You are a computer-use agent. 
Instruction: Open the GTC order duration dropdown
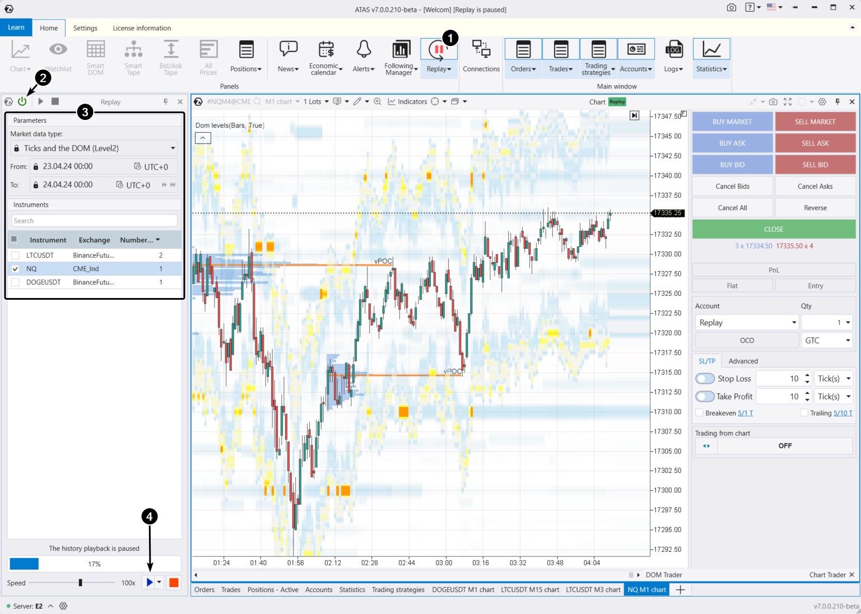click(827, 340)
